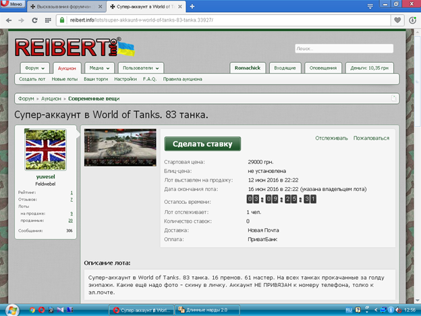Open yuvesel's British flag avatar
The height and width of the screenshot is (316, 421).
coord(46,149)
